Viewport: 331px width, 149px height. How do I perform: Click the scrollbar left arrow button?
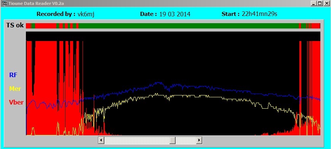point(101,140)
